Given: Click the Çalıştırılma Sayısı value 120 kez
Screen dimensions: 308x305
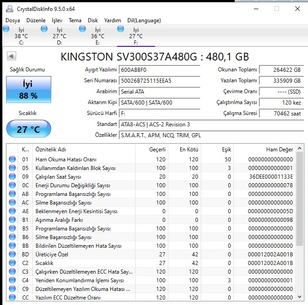Looking at the screenshot, I should [282, 102].
